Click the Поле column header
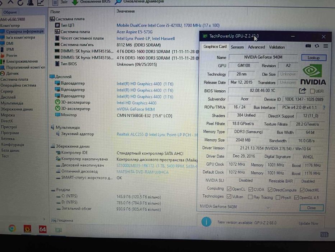The width and height of the screenshot is (335, 252). (55, 12)
